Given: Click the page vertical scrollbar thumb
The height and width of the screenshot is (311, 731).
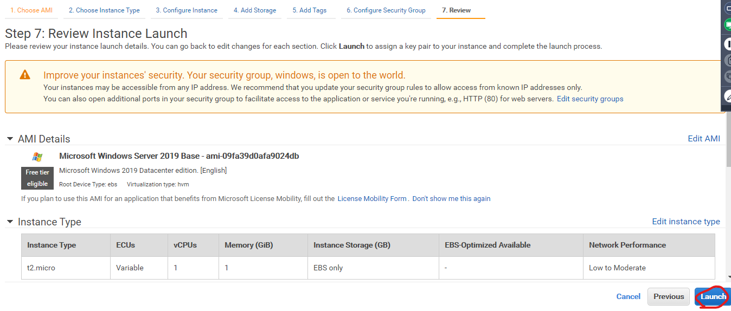Looking at the screenshot, I should coord(728,139).
